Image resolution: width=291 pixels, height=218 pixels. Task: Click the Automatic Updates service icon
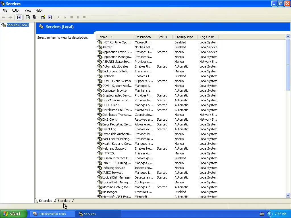[x=100, y=66]
